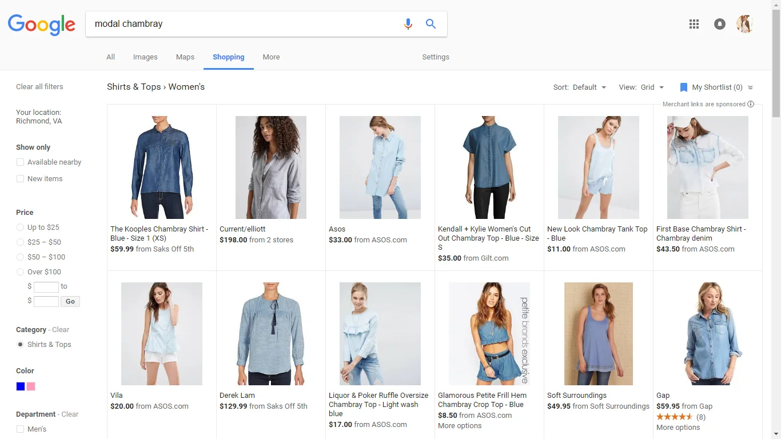The height and width of the screenshot is (439, 781).
Task: Open the Glamorous Petite crop top image
Action: click(489, 334)
